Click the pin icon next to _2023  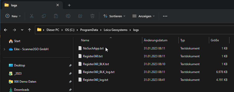70,73
